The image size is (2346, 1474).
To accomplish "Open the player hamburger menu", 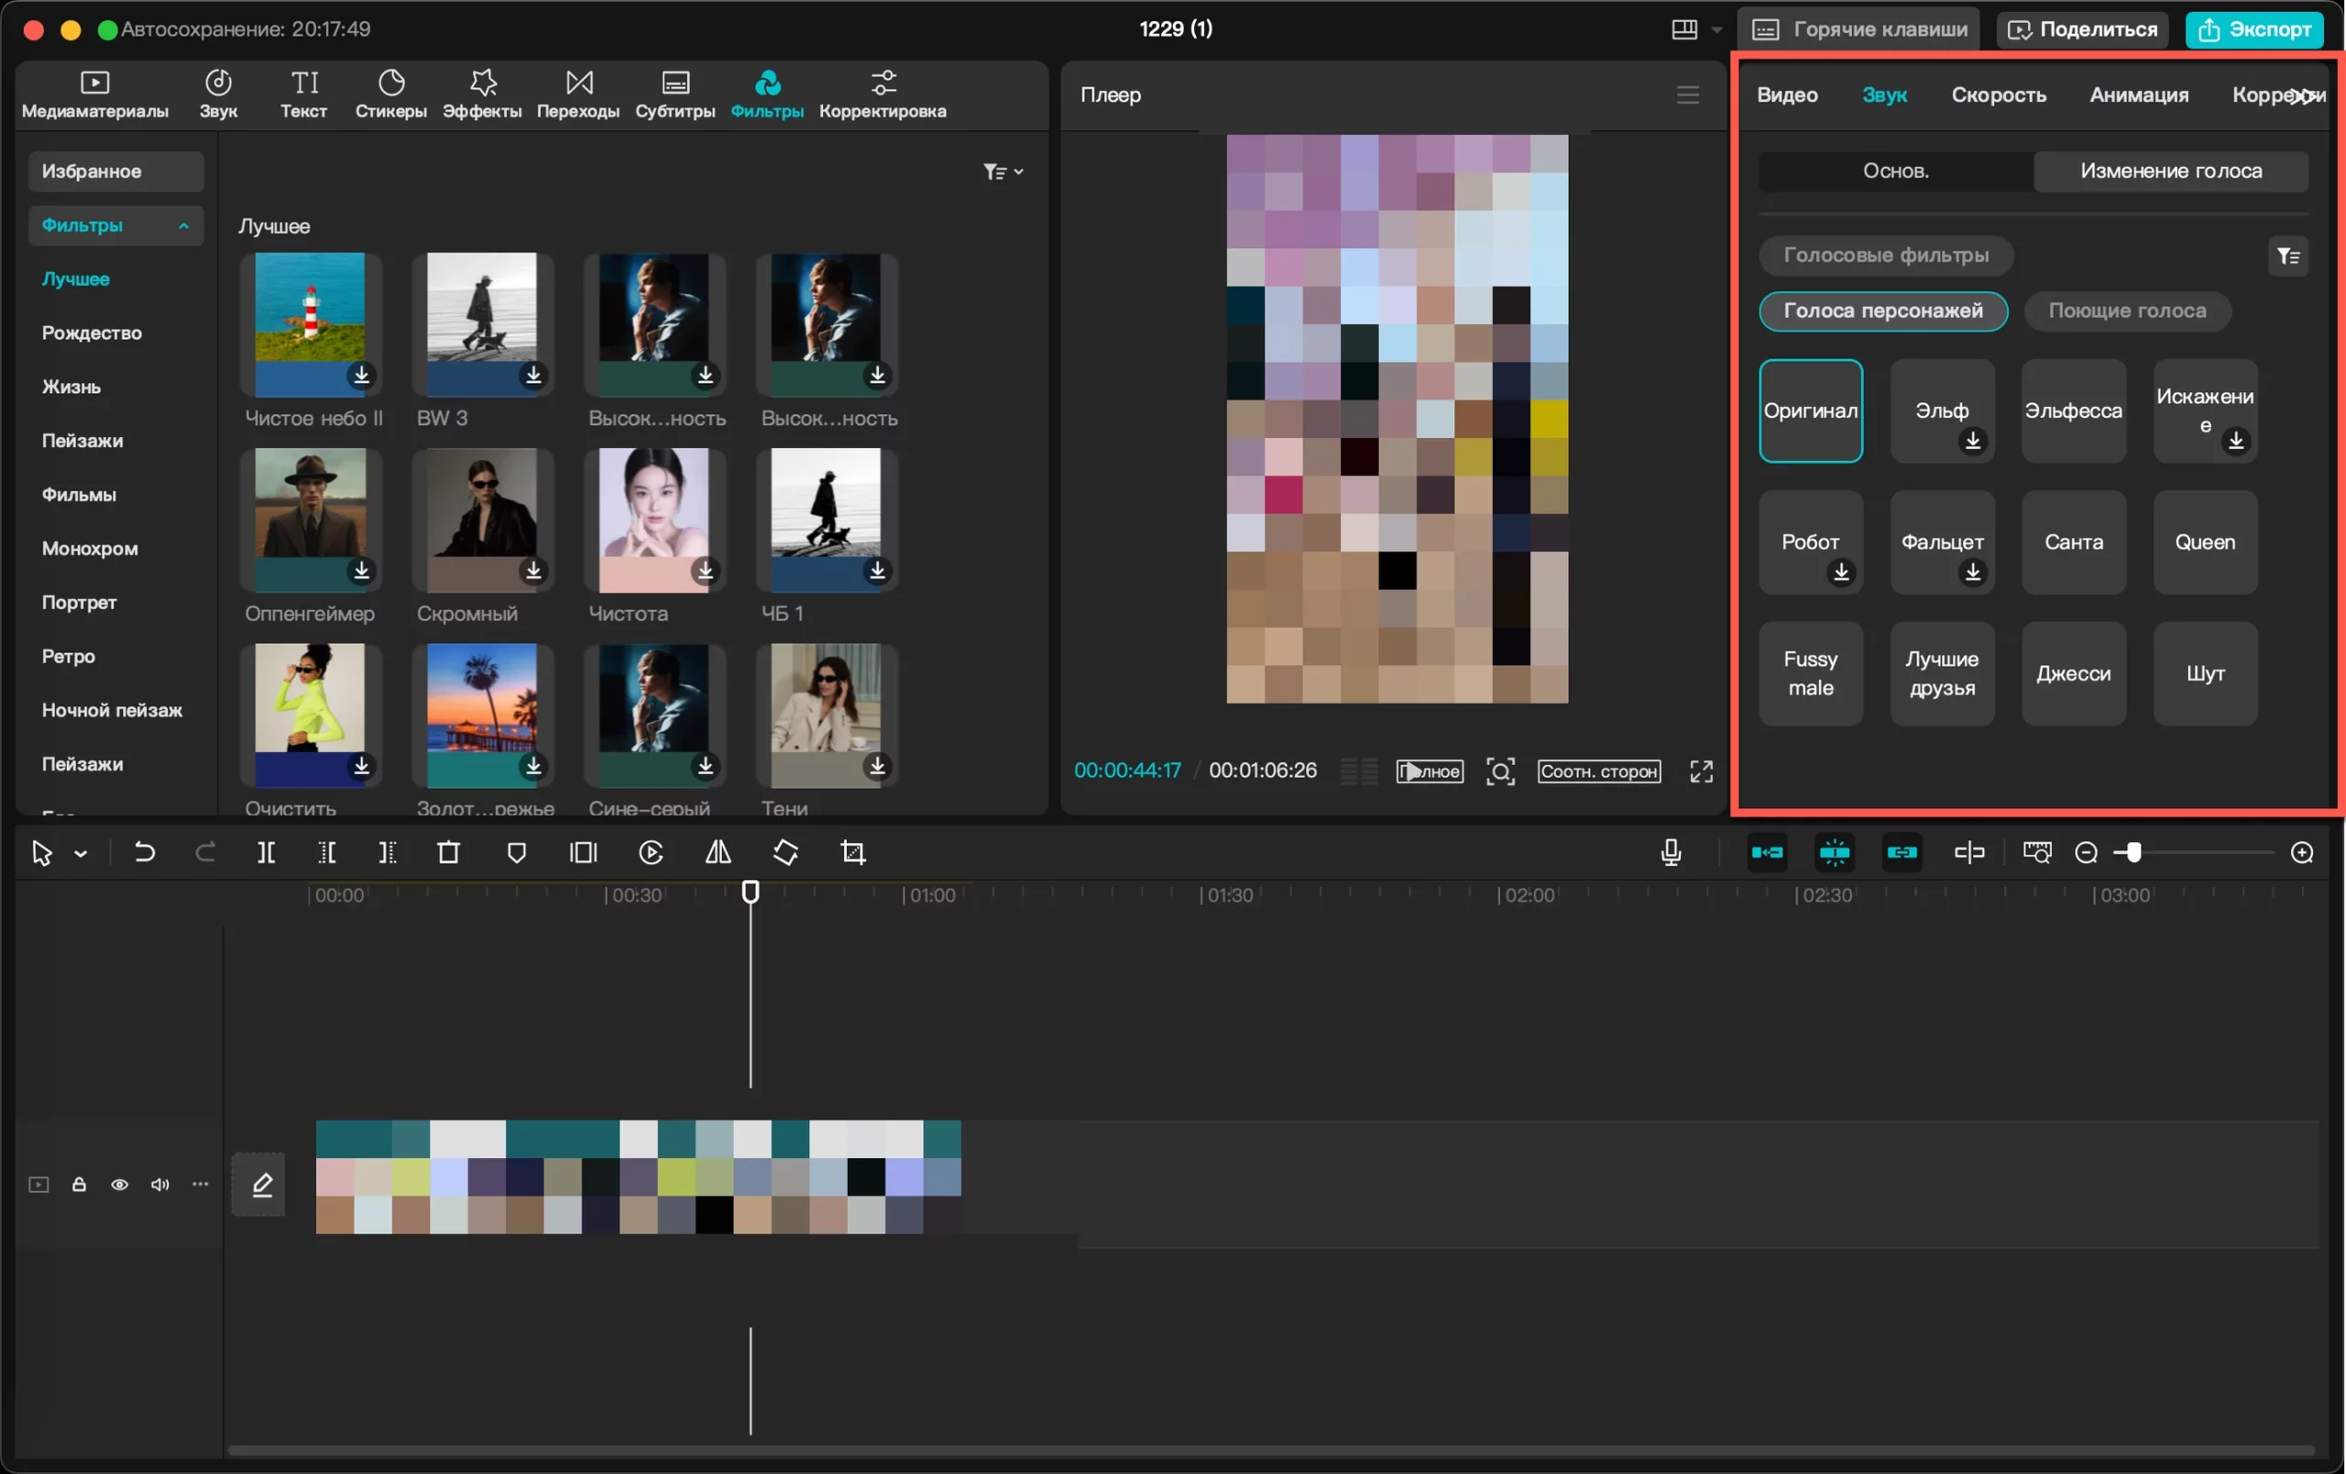I will tap(1687, 94).
